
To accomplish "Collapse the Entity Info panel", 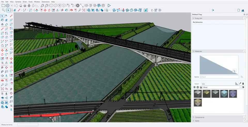I will 193,18.
